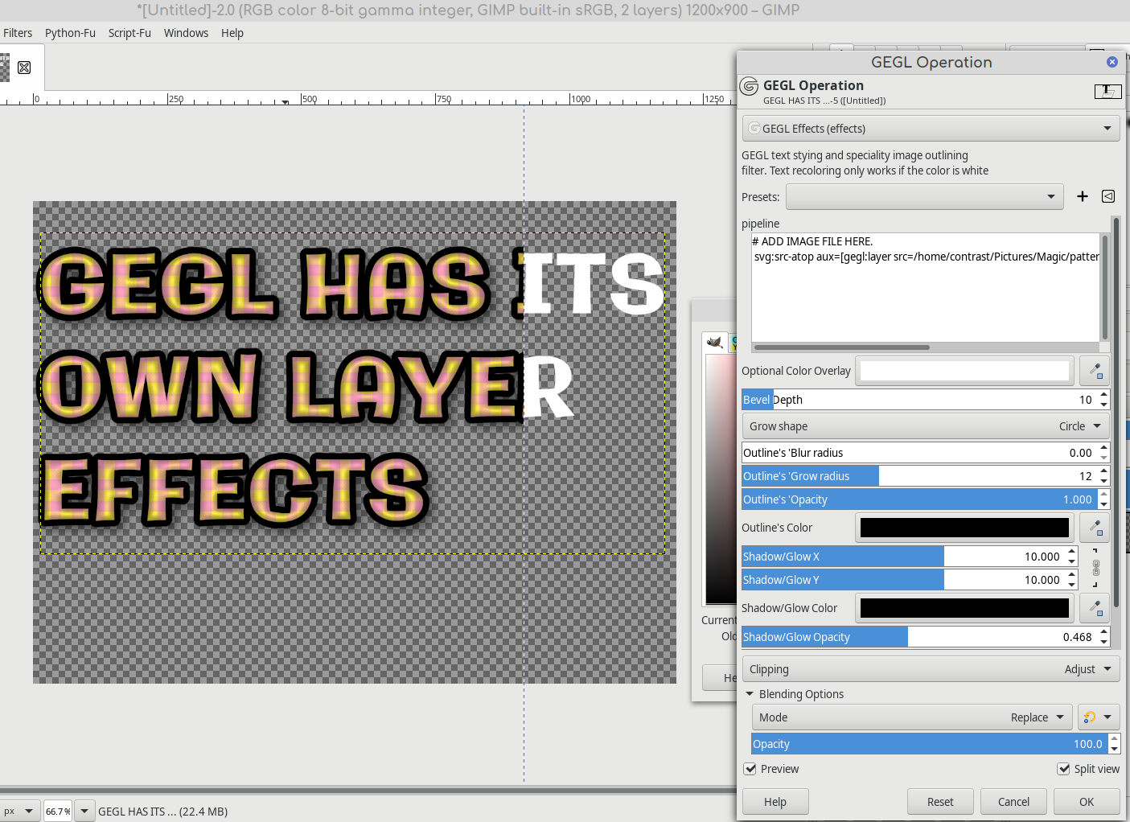Decrease blending Opacity with the down arrow
This screenshot has height=822, width=1130.
(x=1114, y=749)
